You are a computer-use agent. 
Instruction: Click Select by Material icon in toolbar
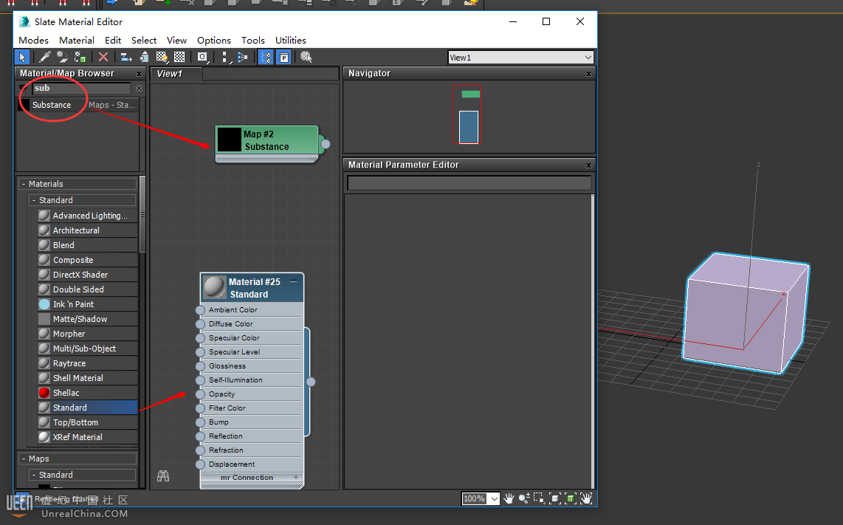(306, 57)
